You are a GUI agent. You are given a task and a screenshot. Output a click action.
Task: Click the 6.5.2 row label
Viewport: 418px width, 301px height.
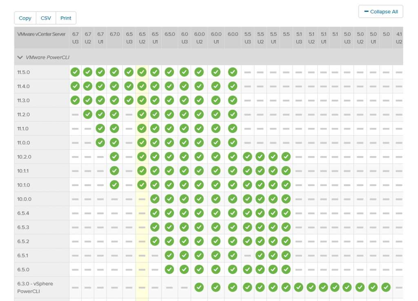[23, 241]
